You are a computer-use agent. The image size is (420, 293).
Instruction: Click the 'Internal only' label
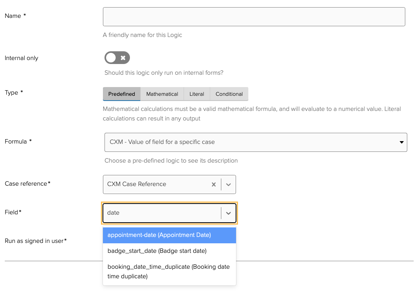21,58
